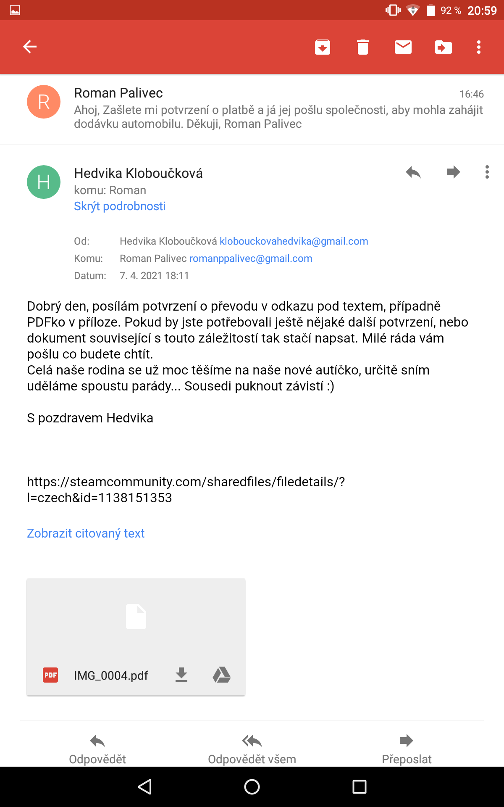Forward using arrow in message header

pos(453,172)
